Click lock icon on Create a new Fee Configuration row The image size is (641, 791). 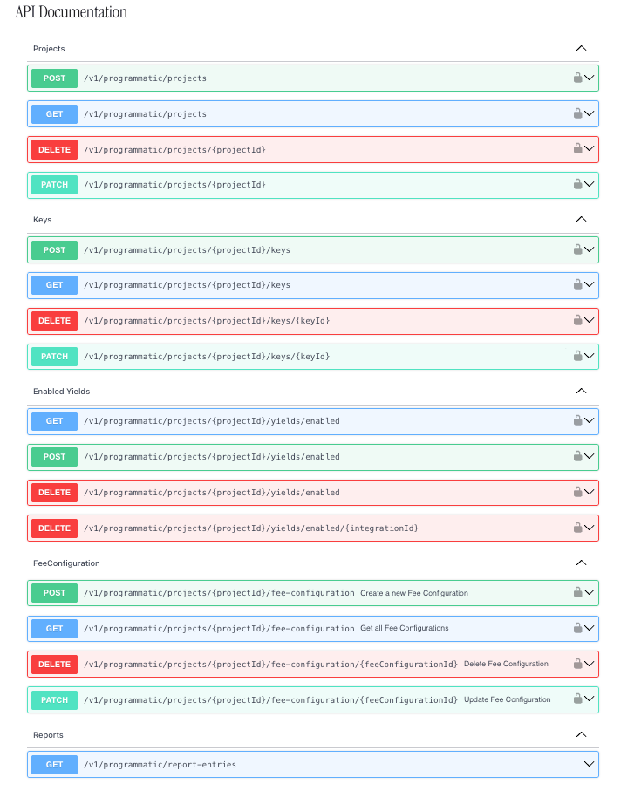577,592
